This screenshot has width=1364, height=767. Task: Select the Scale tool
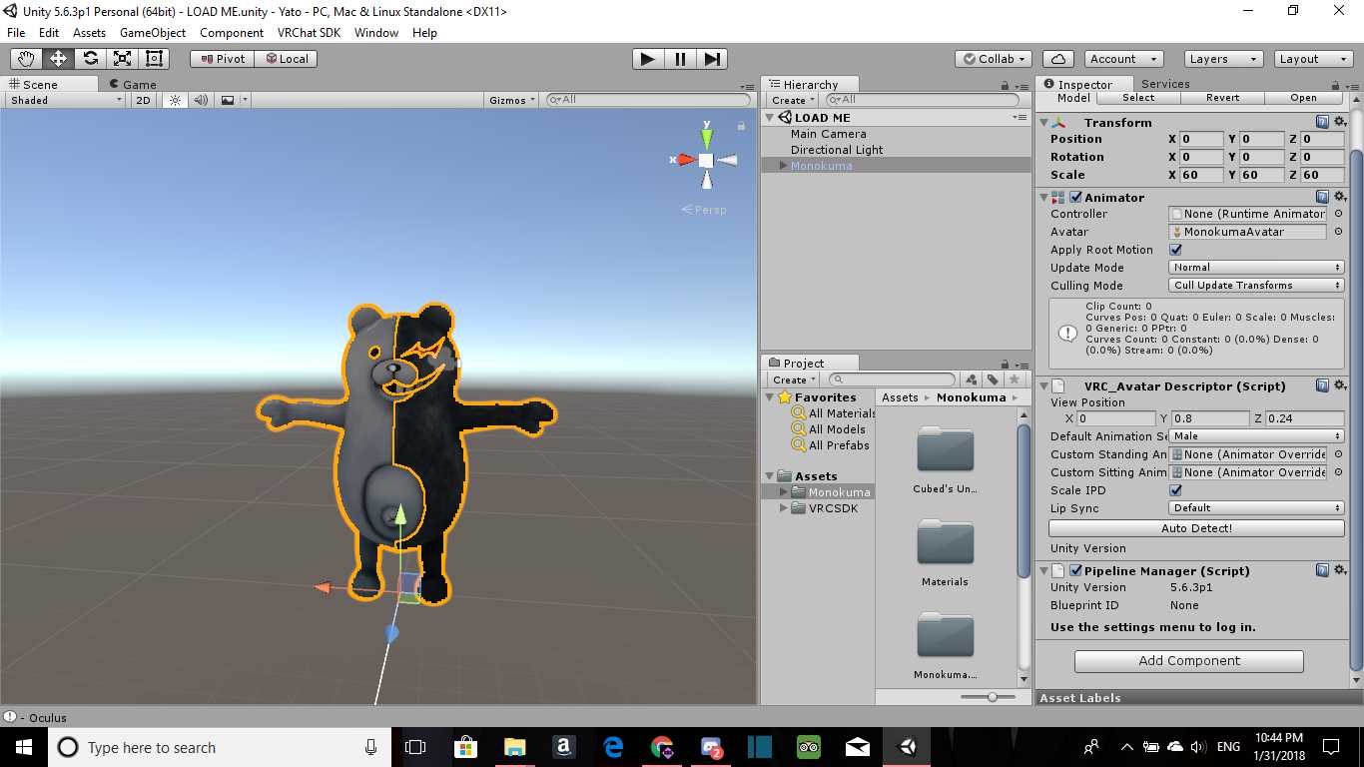[122, 59]
